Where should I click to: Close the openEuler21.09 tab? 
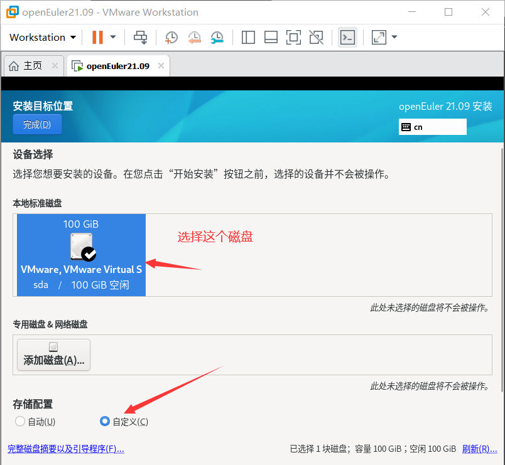(x=161, y=66)
